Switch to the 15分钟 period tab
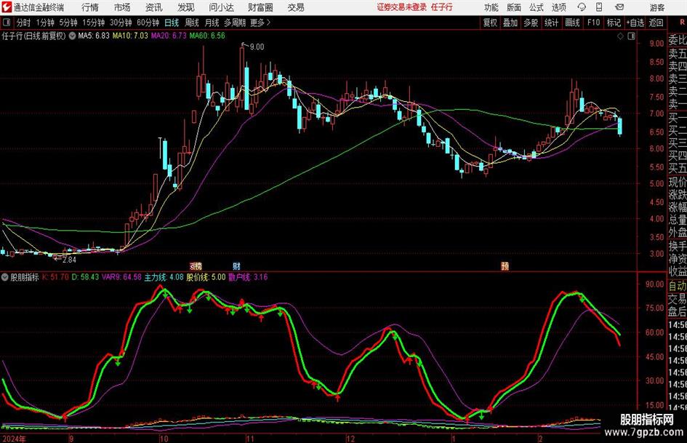The height and width of the screenshot is (443, 687). [93, 23]
